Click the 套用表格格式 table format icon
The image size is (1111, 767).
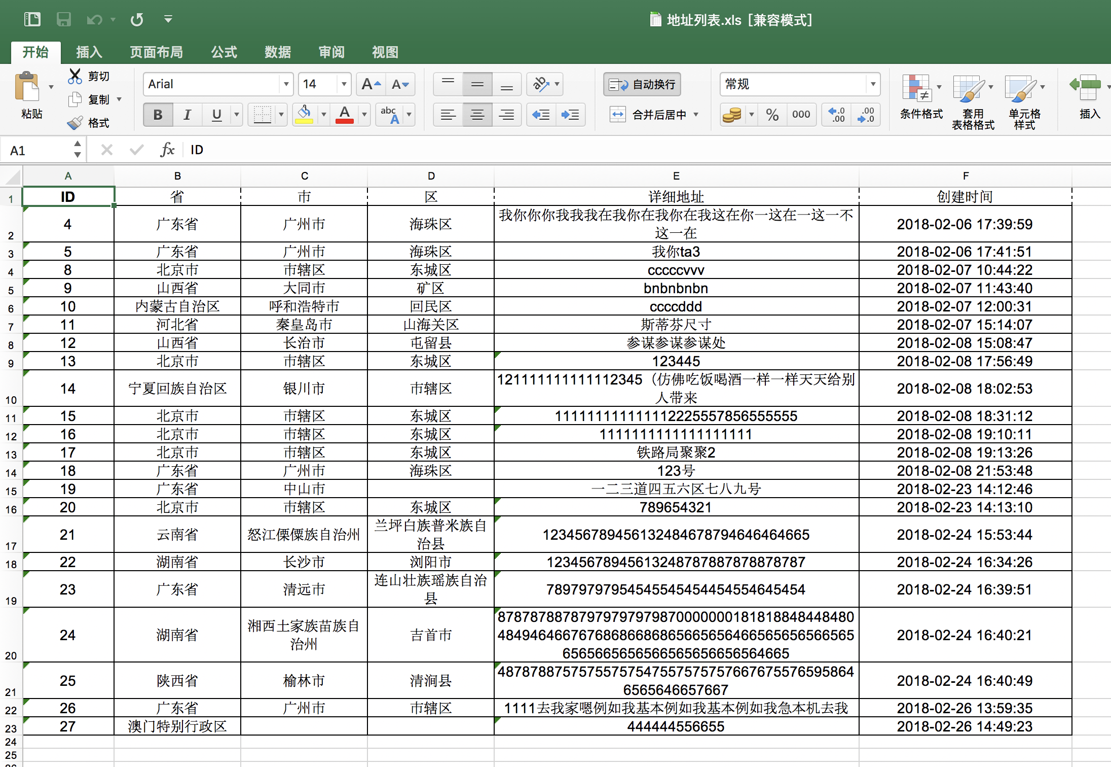click(x=968, y=88)
